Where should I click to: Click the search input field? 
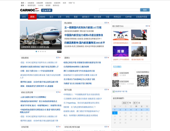point(119,10)
